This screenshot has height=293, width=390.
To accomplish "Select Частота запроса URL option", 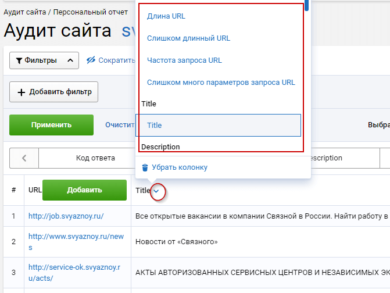I will click(184, 60).
